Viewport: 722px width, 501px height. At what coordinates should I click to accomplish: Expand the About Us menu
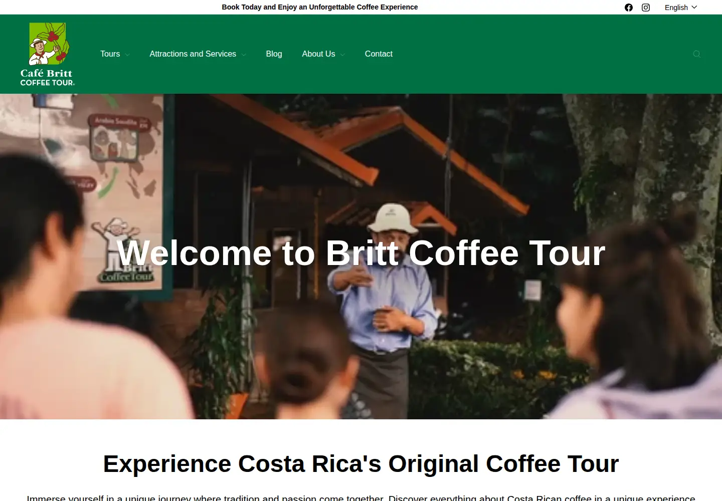pos(323,54)
